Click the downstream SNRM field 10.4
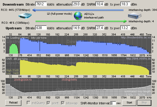Viewport: 157px width, 107px height. coord(100,4)
